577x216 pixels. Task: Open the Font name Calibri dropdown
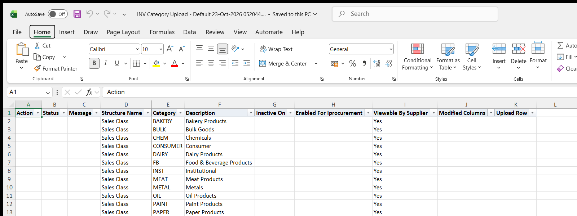(x=137, y=49)
